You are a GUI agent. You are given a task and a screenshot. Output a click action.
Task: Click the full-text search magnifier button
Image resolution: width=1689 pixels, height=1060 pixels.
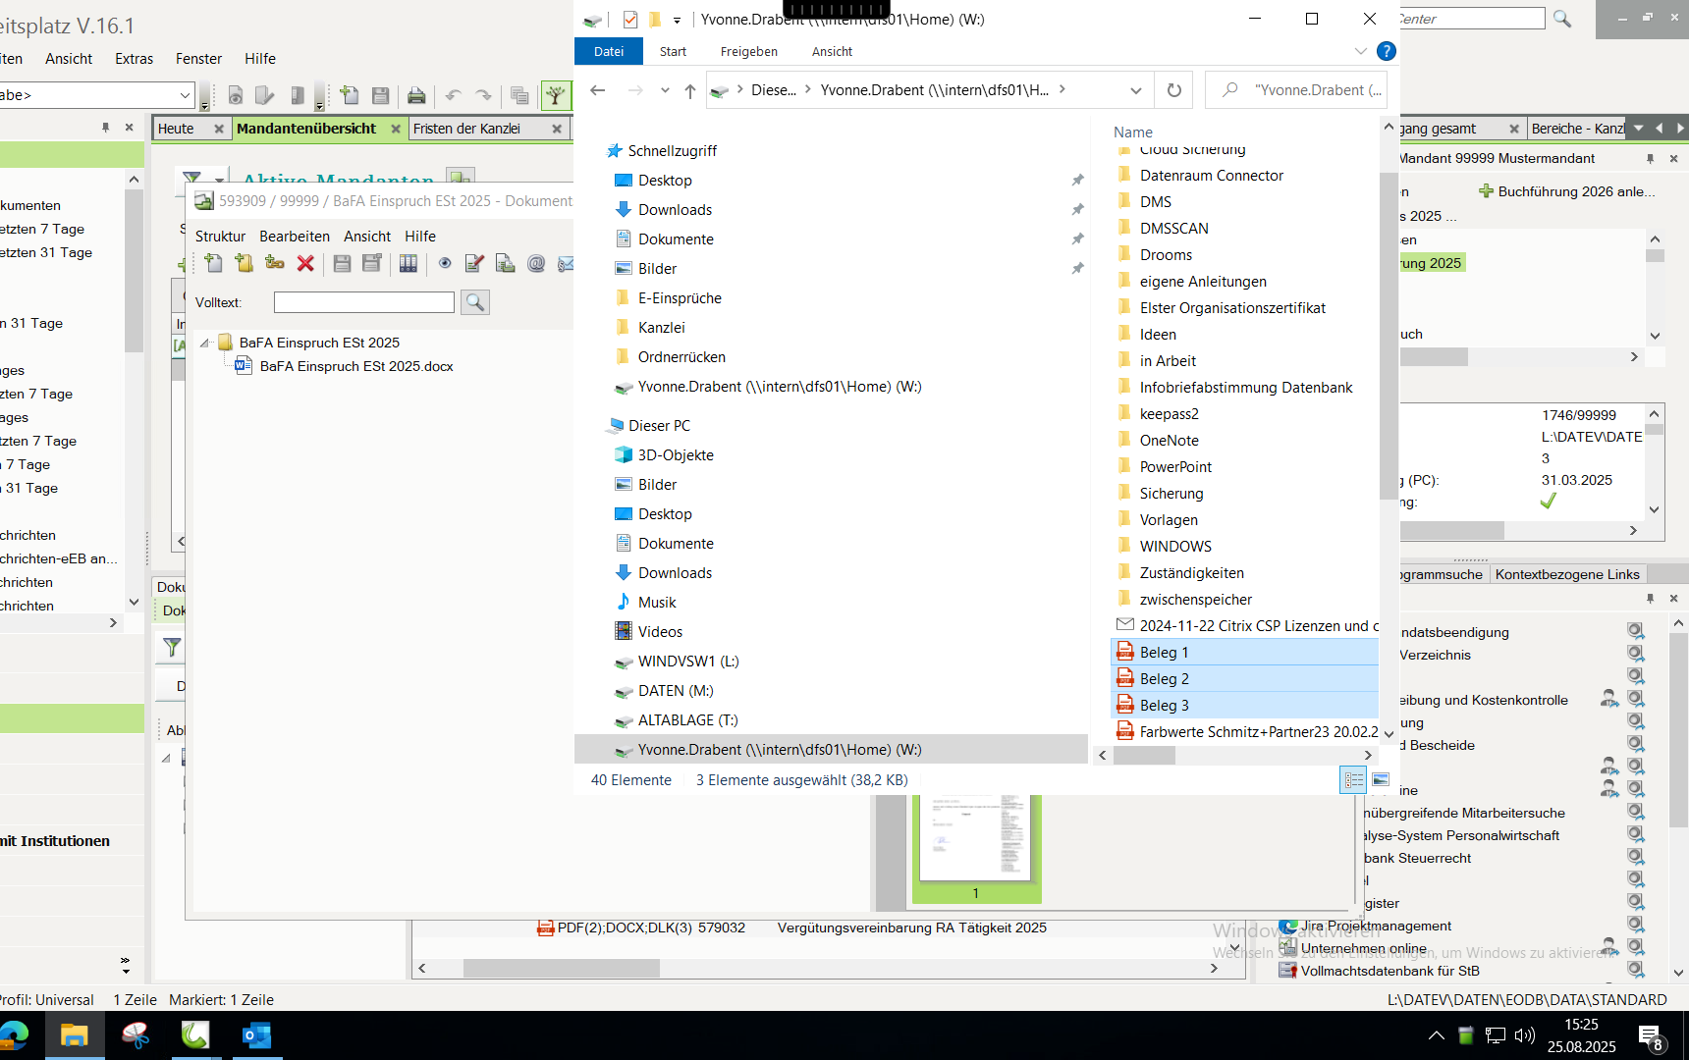[475, 302]
